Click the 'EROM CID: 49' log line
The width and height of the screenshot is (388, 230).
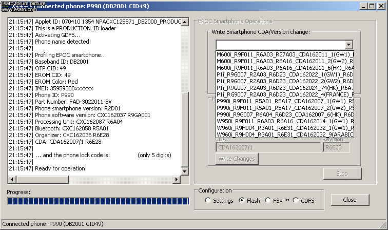click(x=40, y=75)
